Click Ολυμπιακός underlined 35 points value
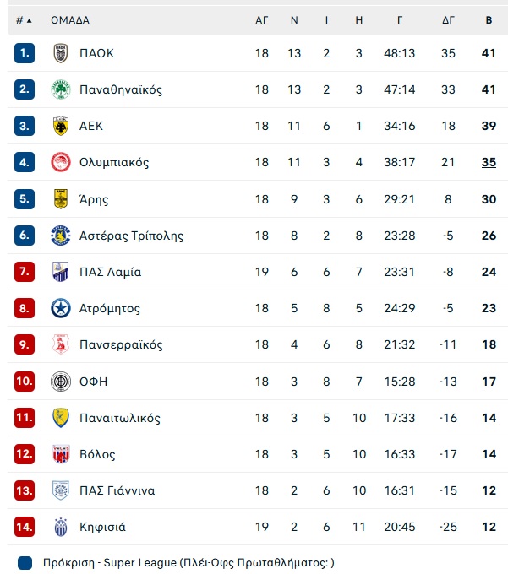 [x=489, y=162]
